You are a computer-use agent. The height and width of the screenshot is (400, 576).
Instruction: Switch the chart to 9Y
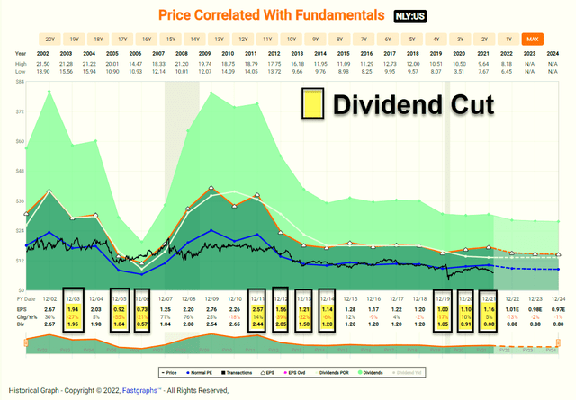316,40
